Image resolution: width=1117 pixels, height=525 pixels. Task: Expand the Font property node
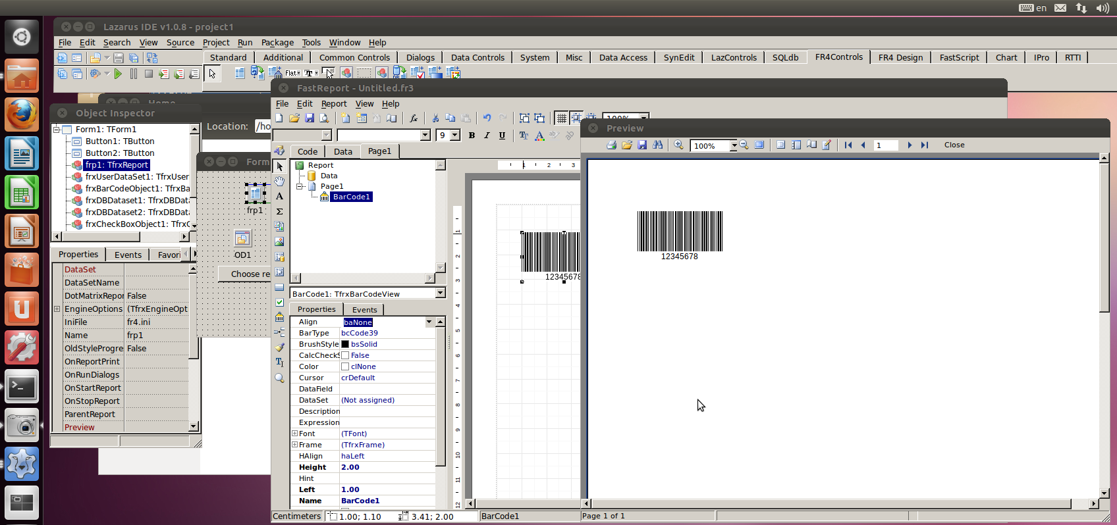tap(294, 434)
